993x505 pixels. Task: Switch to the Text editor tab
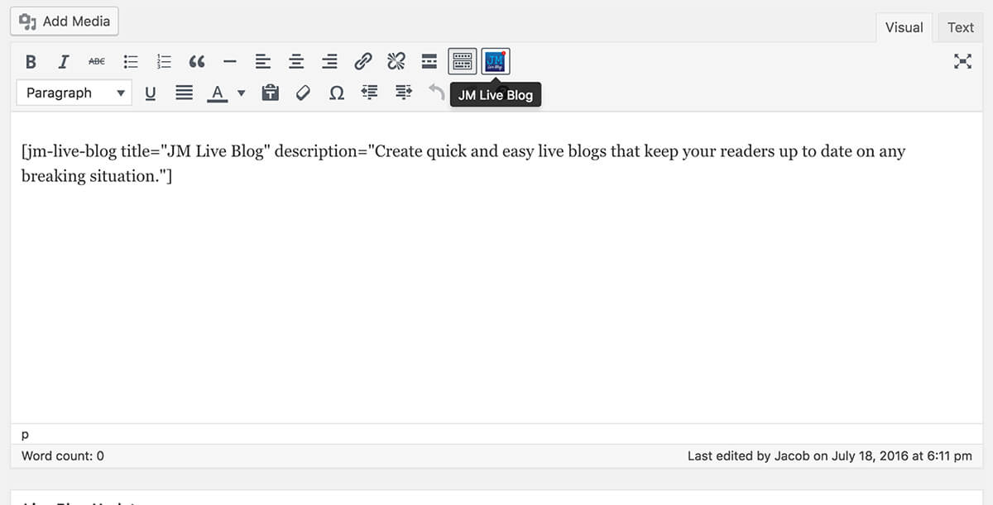tap(961, 27)
